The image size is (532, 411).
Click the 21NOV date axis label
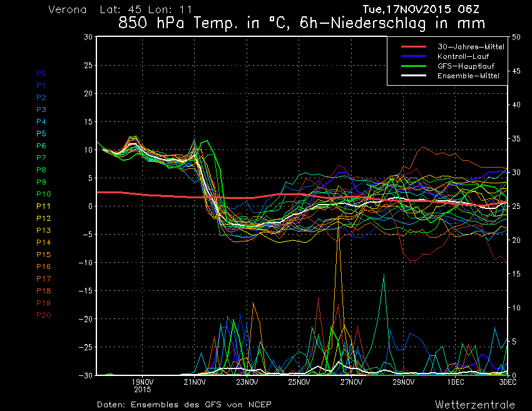tap(195, 382)
